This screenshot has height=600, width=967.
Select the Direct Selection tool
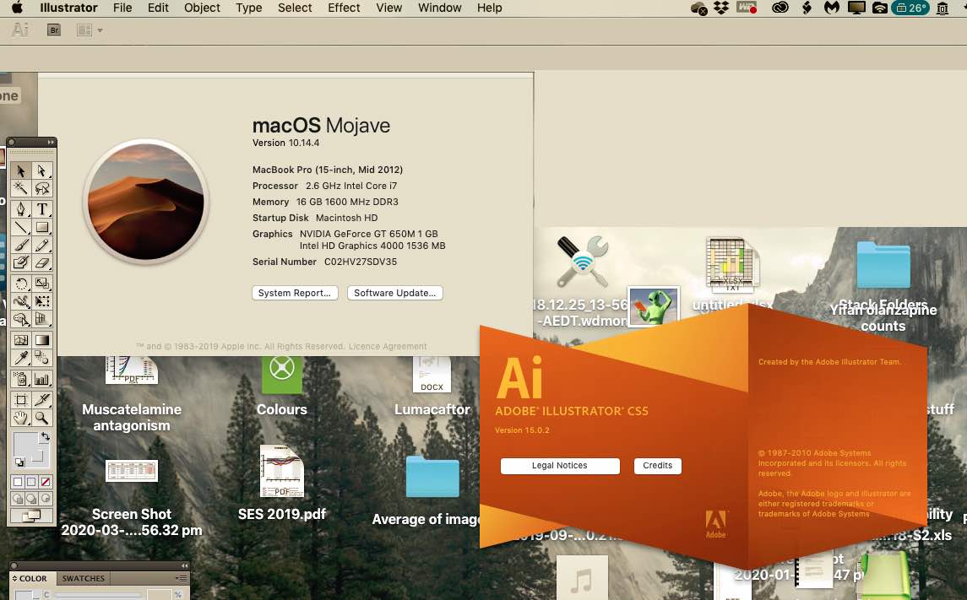pos(42,170)
